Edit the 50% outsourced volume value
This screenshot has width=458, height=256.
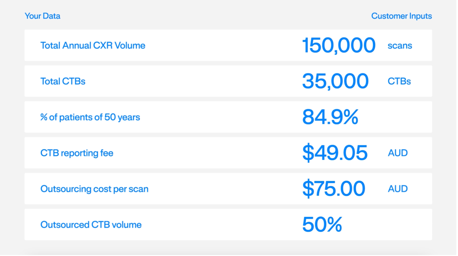pos(322,225)
